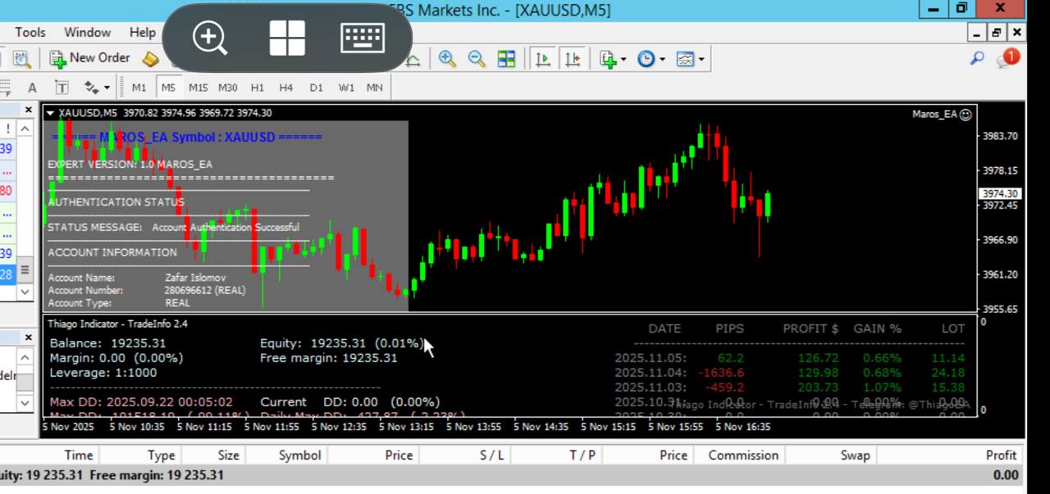The image size is (1050, 494).
Task: Click the search magnifier icon
Action: [x=976, y=58]
